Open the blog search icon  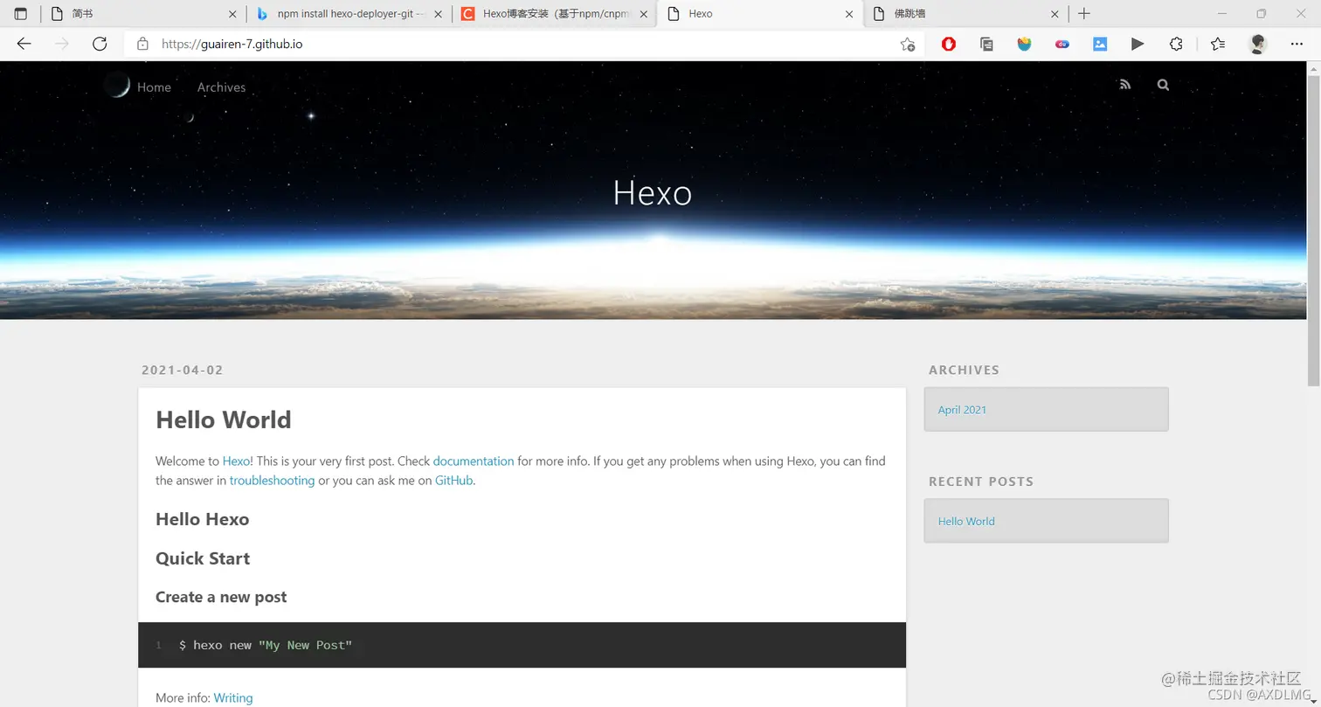[1163, 85]
